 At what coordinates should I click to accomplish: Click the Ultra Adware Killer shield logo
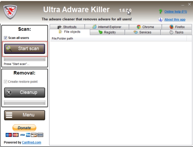pyautogui.click(x=10, y=12)
